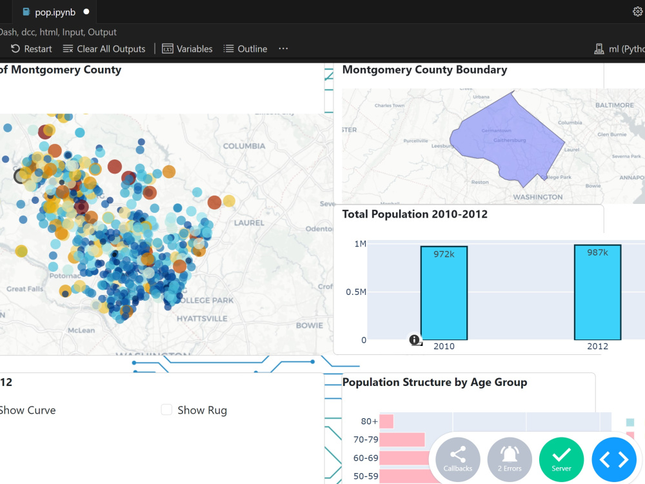The width and height of the screenshot is (645, 484).
Task: Open the Dash Callbacks debug button
Action: pos(458,459)
